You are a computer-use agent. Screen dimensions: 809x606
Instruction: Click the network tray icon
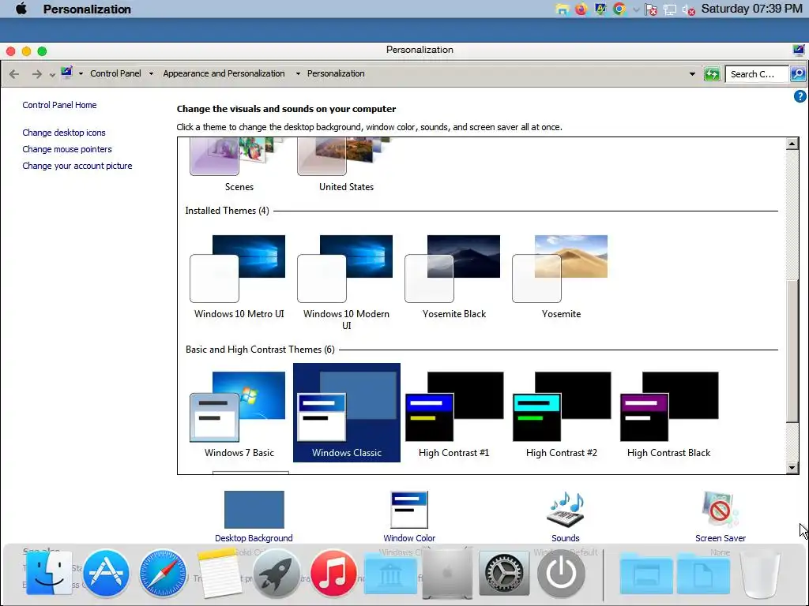(669, 9)
